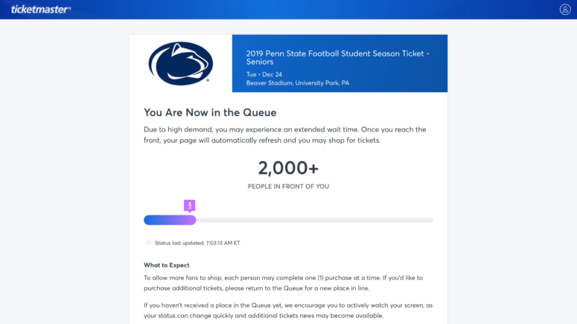Click the Penn State Nittany Lion logo
This screenshot has width=577, height=324.
180,64
